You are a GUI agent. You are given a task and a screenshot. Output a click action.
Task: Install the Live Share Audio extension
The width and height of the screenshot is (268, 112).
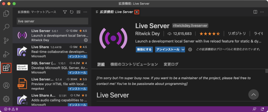point(77,105)
